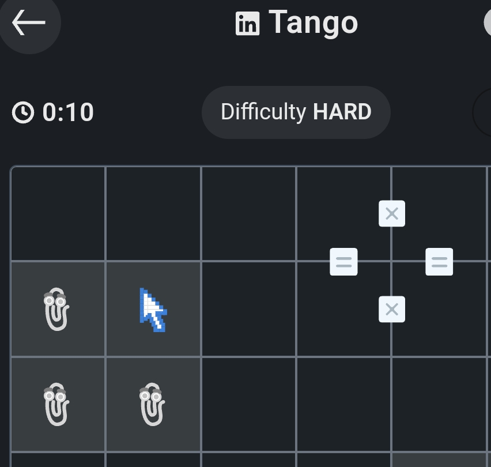The width and height of the screenshot is (491, 467).
Task: Click the clock icon next to the timer
Action: coord(23,112)
